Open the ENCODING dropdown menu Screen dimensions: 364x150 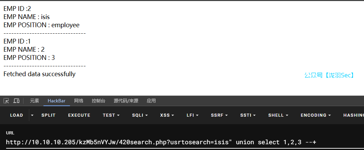pyautogui.click(x=316, y=115)
